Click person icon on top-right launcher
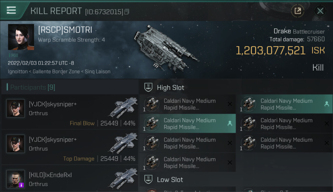Viewport: 333px width, 192px height. (327, 104)
